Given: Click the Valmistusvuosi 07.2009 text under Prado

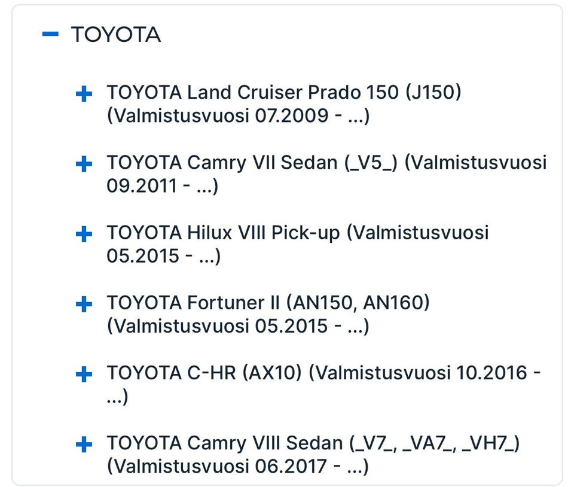Looking at the screenshot, I should (238, 115).
